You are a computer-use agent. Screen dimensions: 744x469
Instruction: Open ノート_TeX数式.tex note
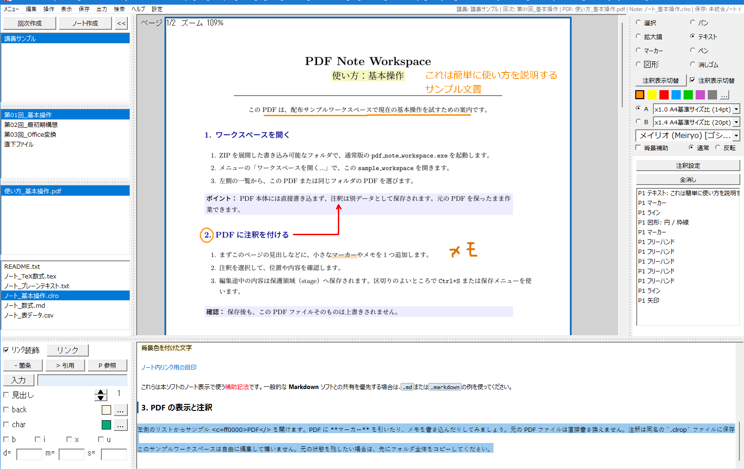(x=66, y=276)
